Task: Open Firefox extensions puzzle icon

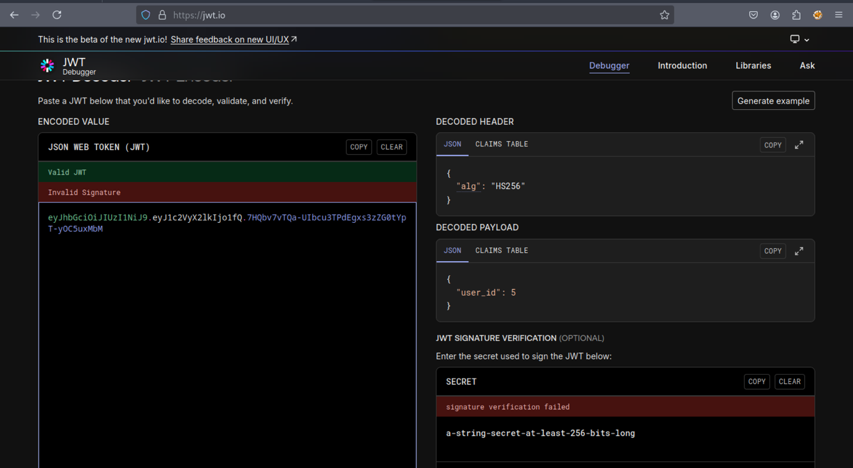Action: (x=796, y=15)
